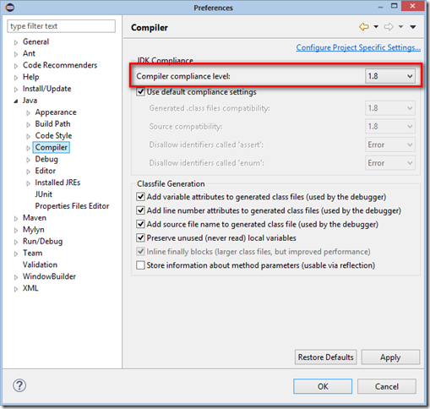Expand the Maven tree node arrow
The width and height of the screenshot is (430, 409).
[x=16, y=219]
